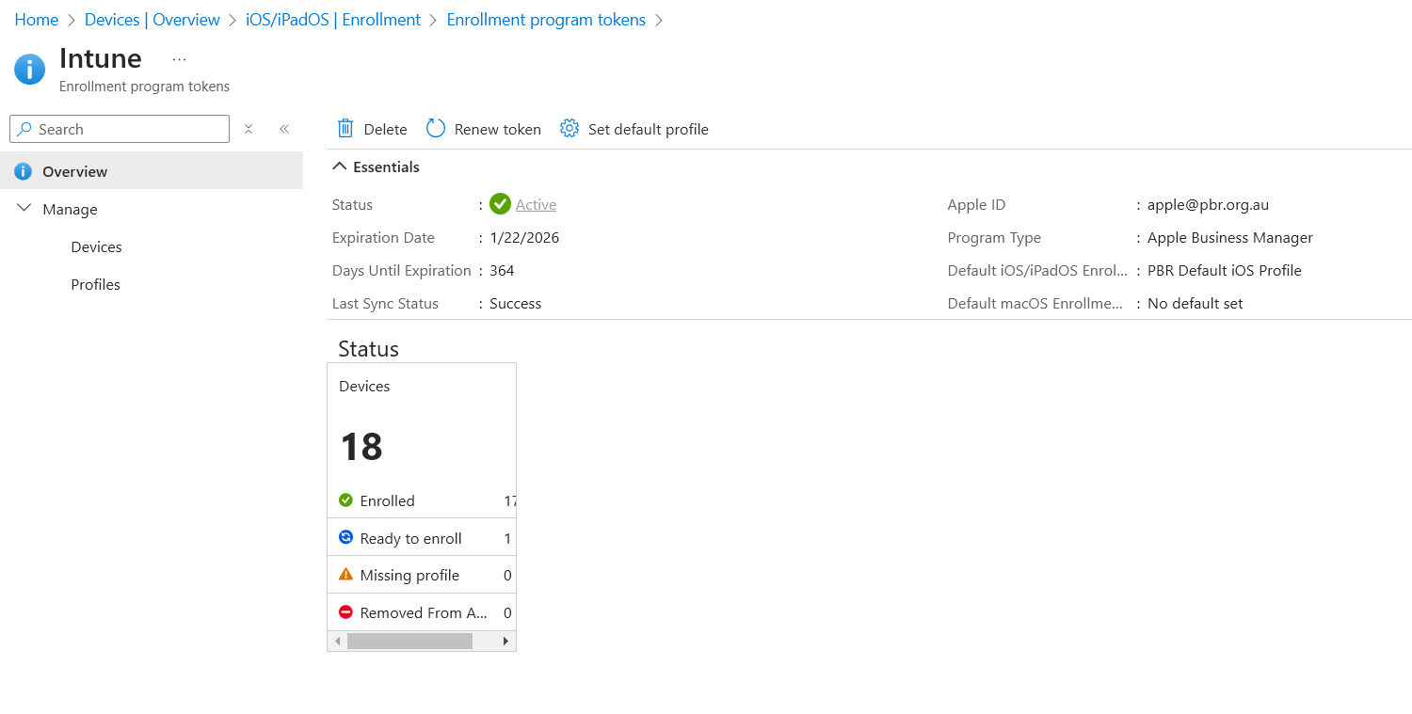Click the 364 days until expiration value

tap(502, 270)
